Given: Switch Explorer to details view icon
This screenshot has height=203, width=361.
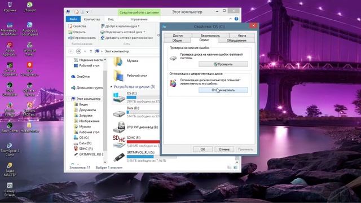Looking at the screenshot, I should [x=230, y=167].
